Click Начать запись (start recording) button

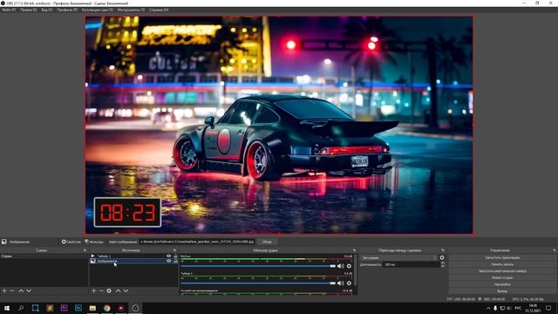502,264
